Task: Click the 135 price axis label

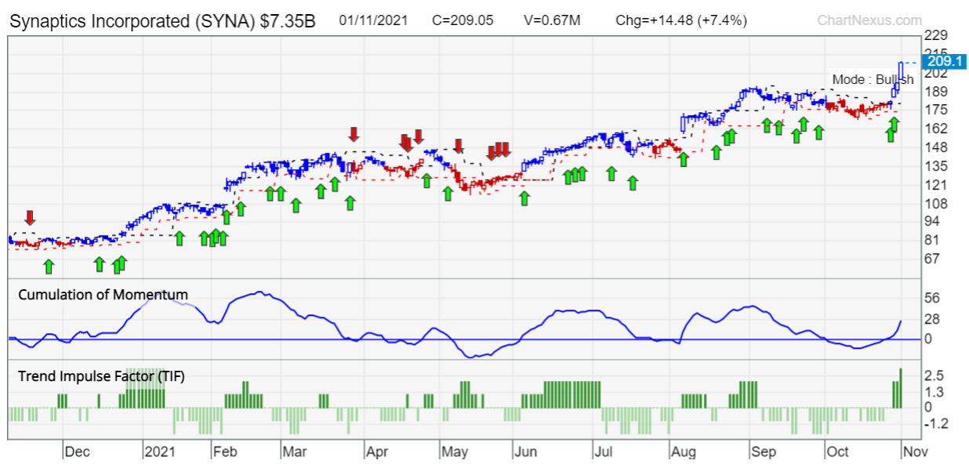Action: [x=936, y=166]
